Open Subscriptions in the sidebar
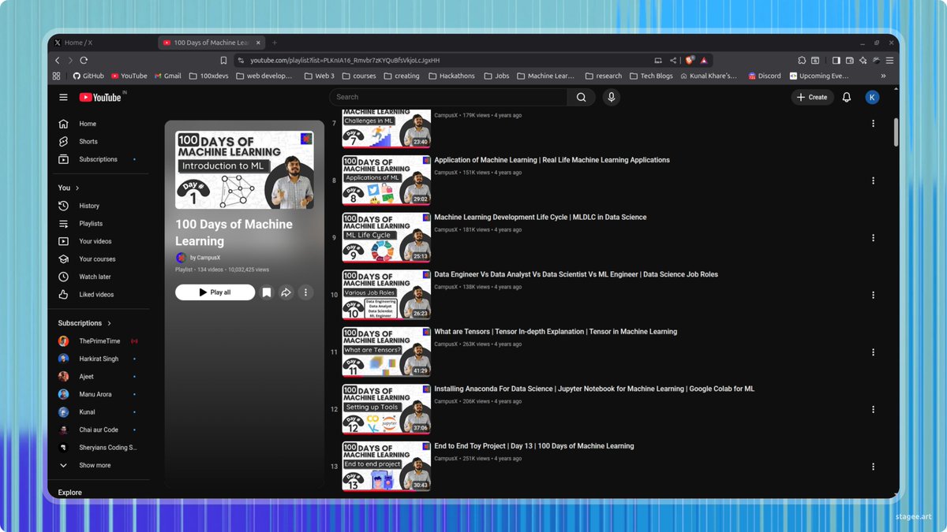This screenshot has width=947, height=532. click(x=96, y=159)
